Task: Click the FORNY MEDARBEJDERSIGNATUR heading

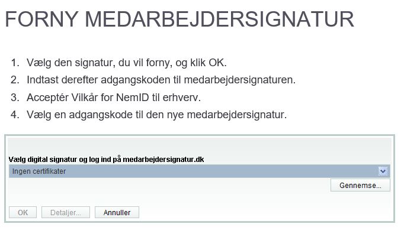Action: coord(179,20)
